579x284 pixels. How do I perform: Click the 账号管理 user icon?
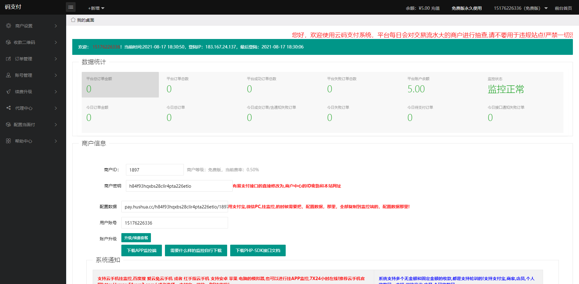pos(9,75)
